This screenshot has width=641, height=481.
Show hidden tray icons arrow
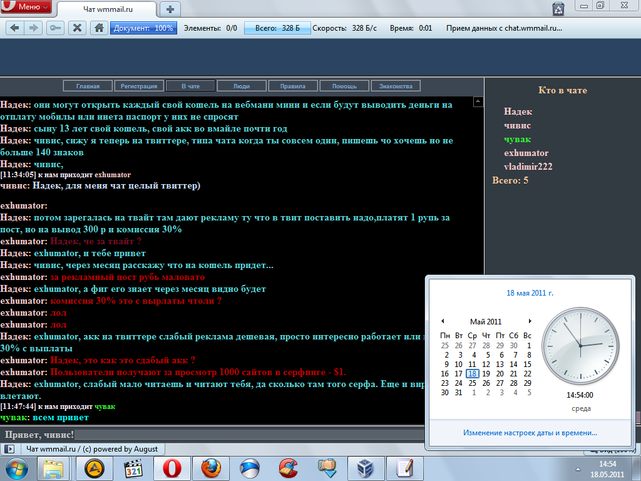pyautogui.click(x=578, y=469)
